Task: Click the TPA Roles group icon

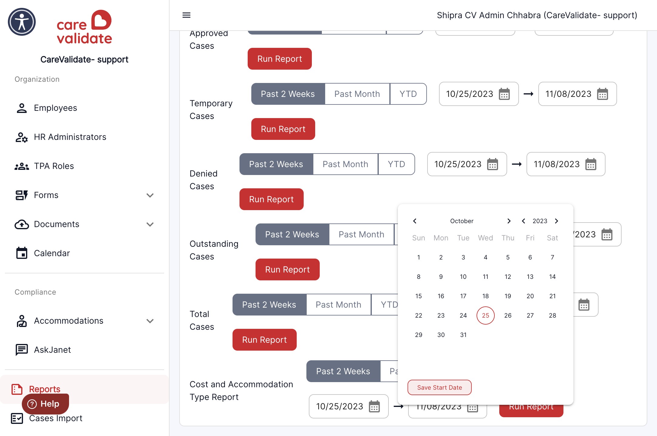Action: point(21,166)
